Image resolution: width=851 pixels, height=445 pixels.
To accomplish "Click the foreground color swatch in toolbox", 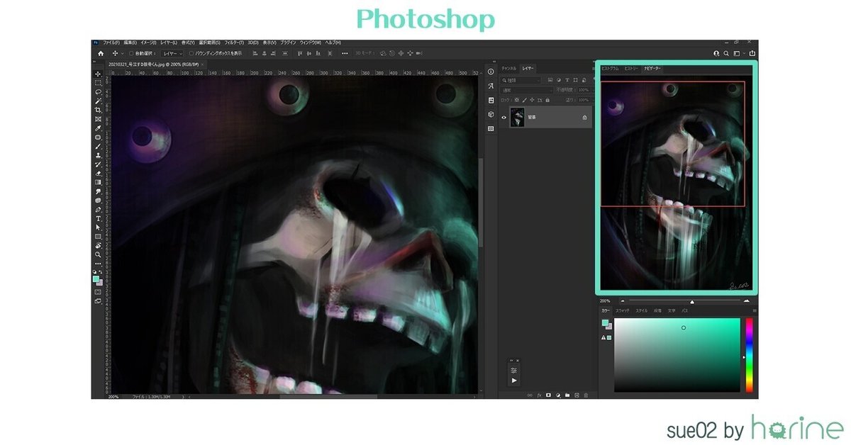I will [96, 279].
